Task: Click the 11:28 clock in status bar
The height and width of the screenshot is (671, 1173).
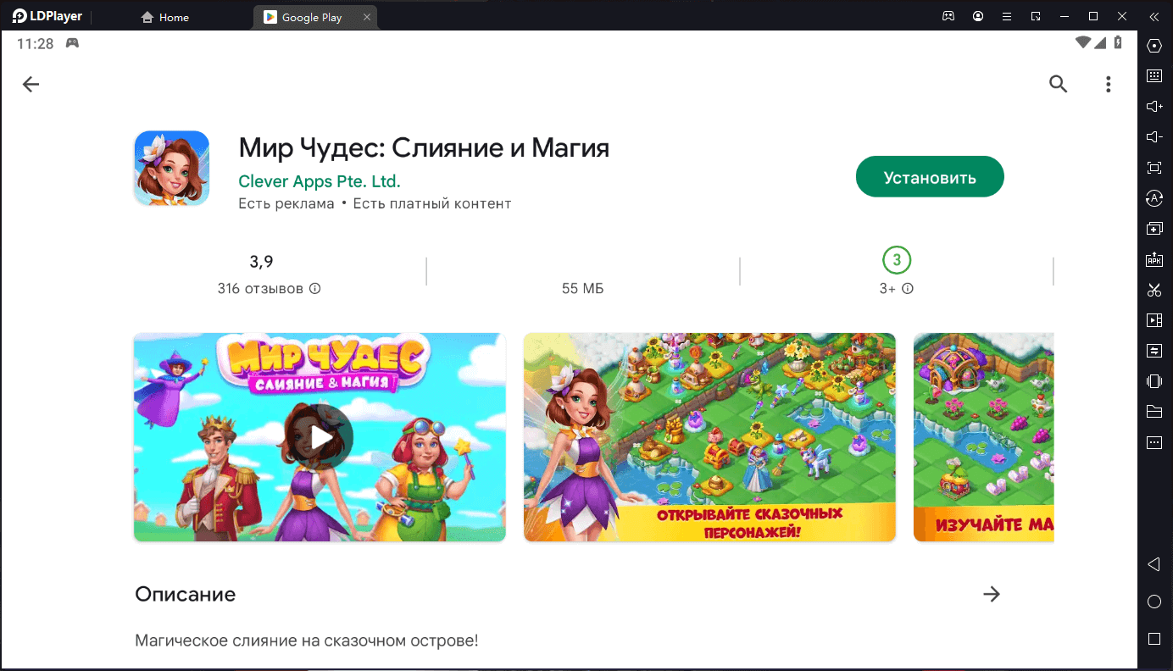Action: tap(35, 43)
